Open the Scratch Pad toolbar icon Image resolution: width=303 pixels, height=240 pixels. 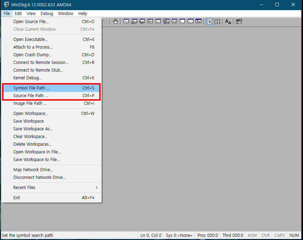click(x=182, y=21)
